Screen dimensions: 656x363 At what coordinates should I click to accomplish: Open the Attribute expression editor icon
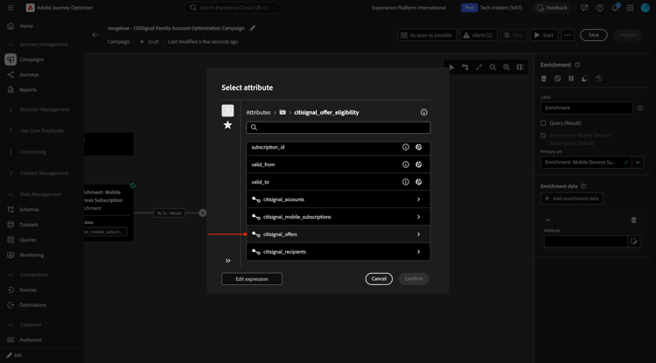[x=634, y=241]
